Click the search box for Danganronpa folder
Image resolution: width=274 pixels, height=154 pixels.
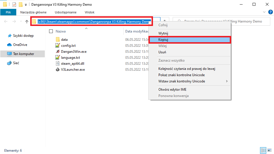(x=221, y=21)
